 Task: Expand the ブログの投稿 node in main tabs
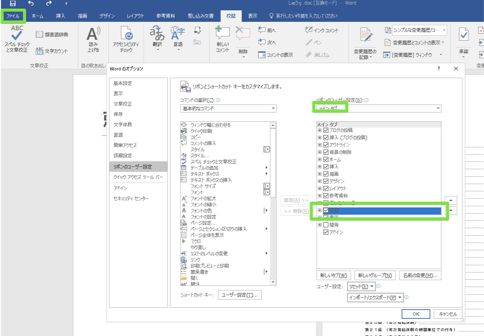pyautogui.click(x=320, y=130)
